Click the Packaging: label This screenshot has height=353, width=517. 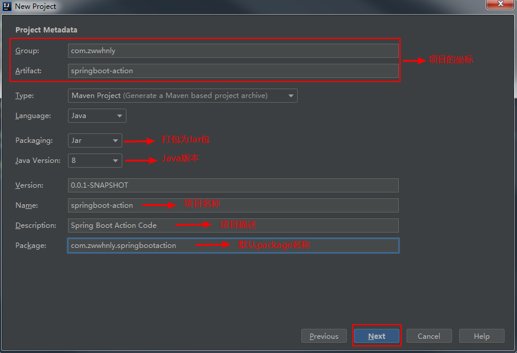click(x=34, y=140)
